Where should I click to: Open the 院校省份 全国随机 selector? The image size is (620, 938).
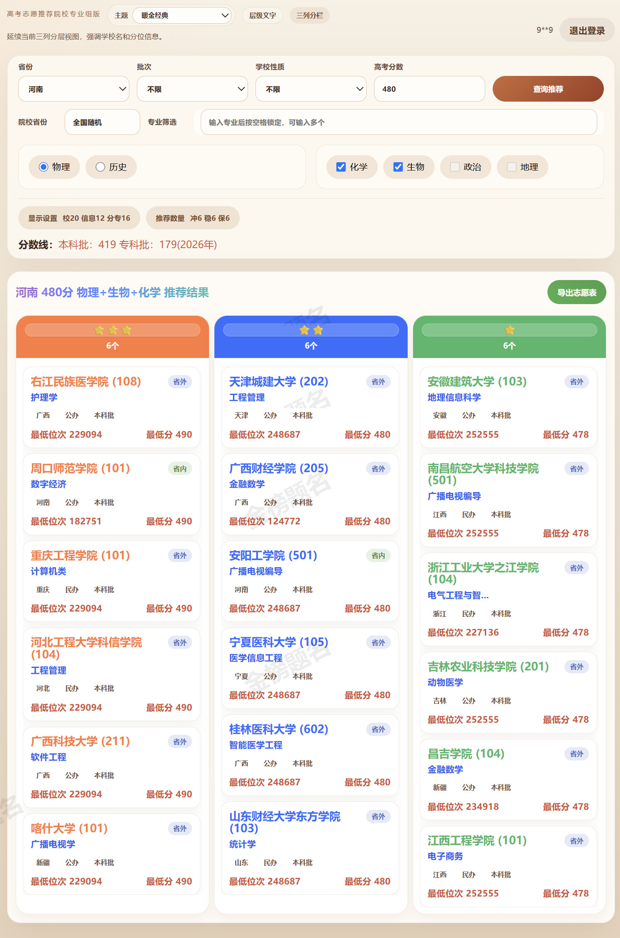[102, 122]
